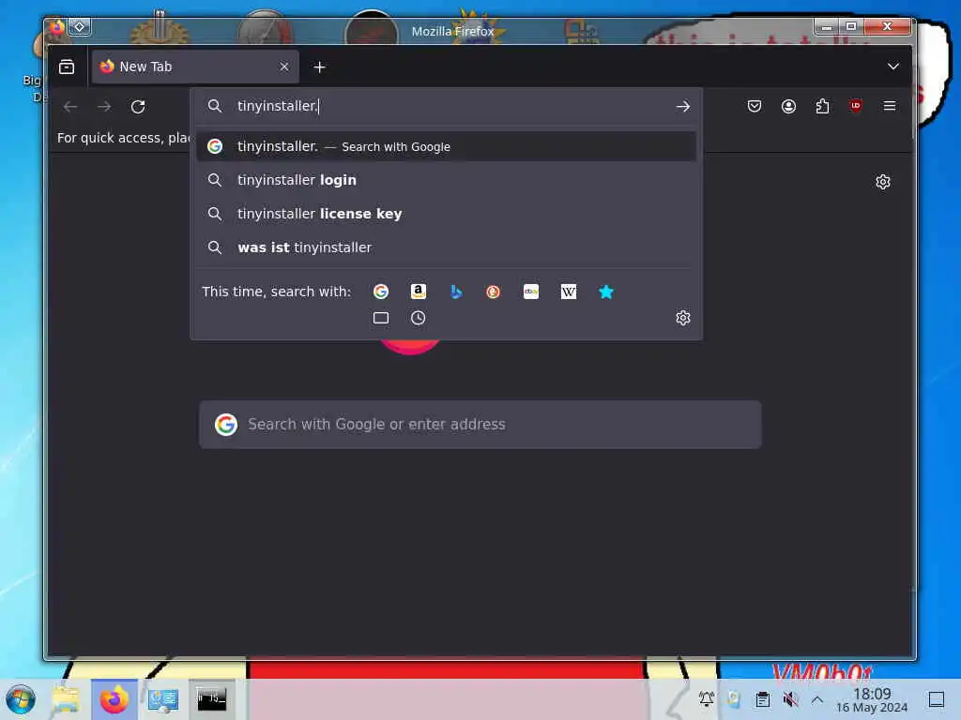The image size is (961, 720).
Task: Open Firefox window titlebar menu icon
Action: pyautogui.click(x=56, y=27)
